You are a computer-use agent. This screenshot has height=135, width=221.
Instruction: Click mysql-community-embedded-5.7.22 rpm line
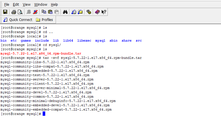(49, 71)
